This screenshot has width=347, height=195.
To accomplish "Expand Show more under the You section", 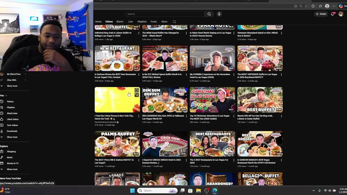I will 12,137.
